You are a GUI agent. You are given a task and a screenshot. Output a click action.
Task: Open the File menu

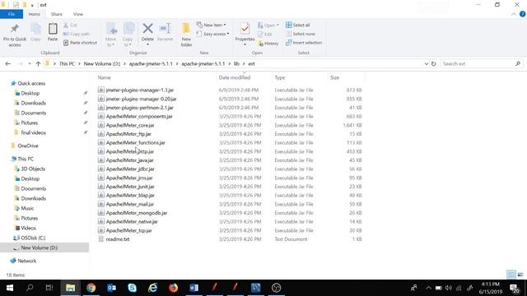(12, 14)
